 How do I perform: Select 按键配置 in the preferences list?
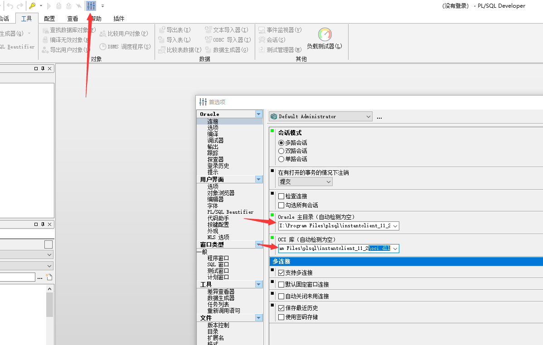click(218, 225)
